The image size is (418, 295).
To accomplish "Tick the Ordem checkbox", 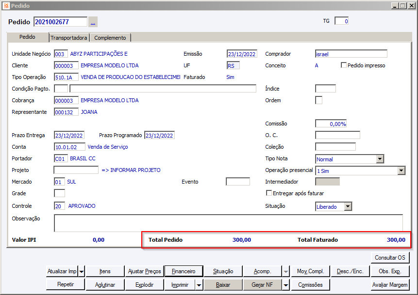I will tap(318, 100).
